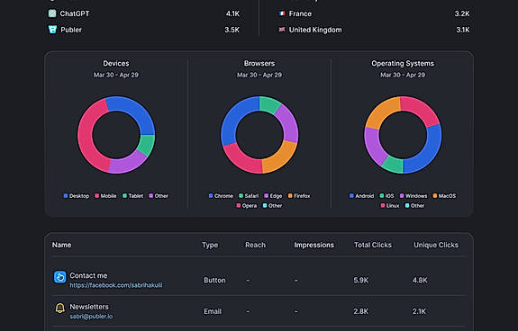Toggle Android in Operating Systems legend
The image size is (518, 331).
(x=362, y=196)
